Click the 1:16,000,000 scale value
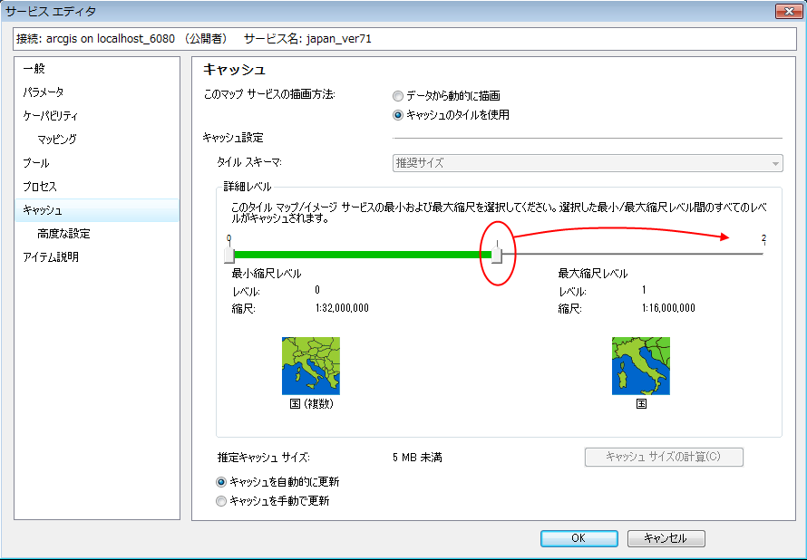Viewport: 807px width, 560px height. tap(668, 308)
